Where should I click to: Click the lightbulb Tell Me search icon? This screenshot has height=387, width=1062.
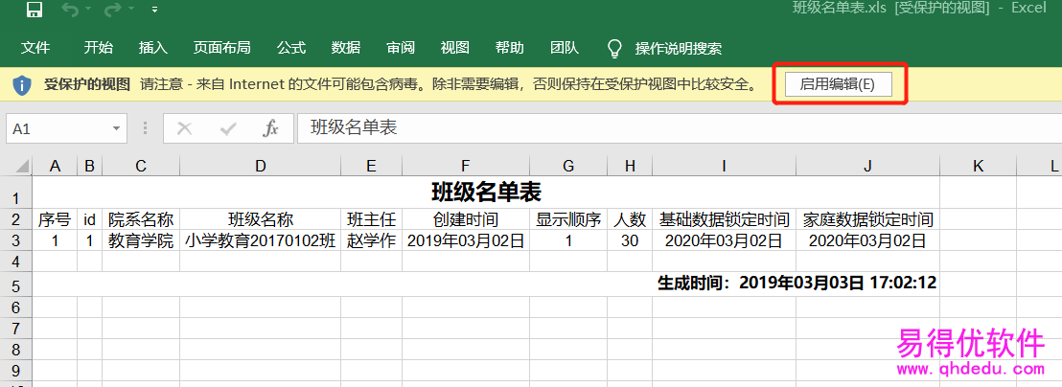click(x=615, y=48)
